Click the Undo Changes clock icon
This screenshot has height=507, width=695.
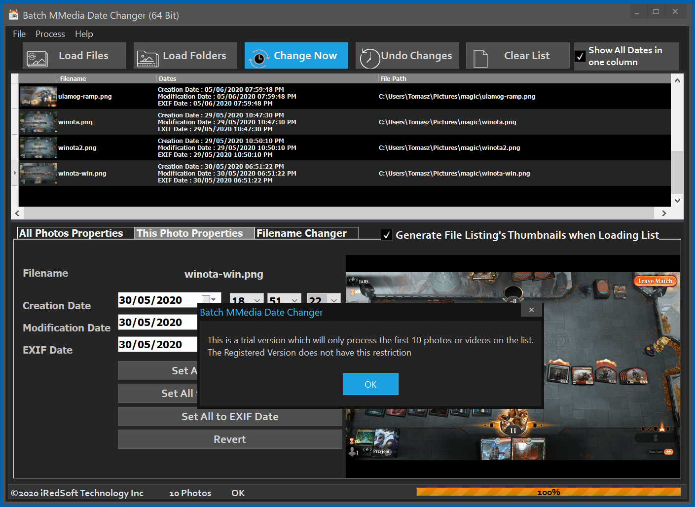[x=369, y=58]
